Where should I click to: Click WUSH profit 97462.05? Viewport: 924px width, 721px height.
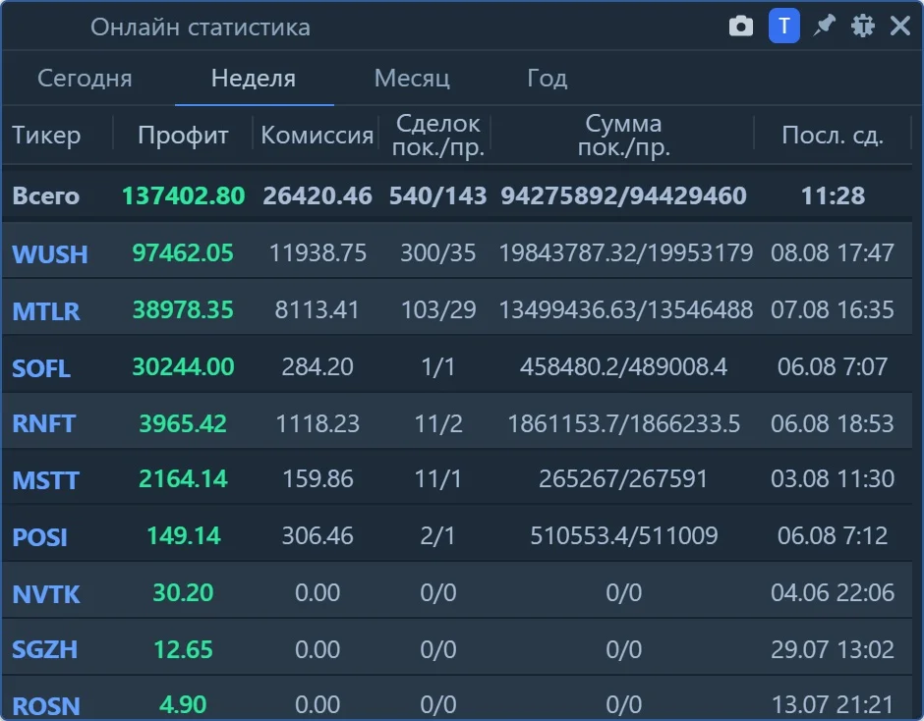[183, 252]
